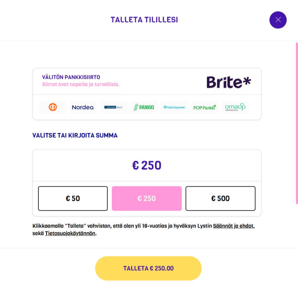Close the Talleta tilillesi dialog
Image resolution: width=298 pixels, height=287 pixels.
[x=278, y=20]
